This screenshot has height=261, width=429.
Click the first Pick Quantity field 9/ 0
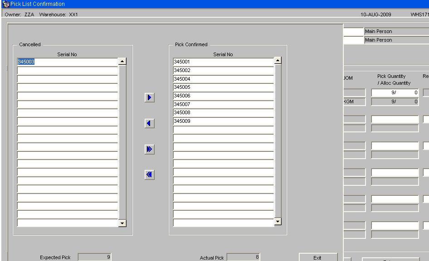[x=395, y=92]
